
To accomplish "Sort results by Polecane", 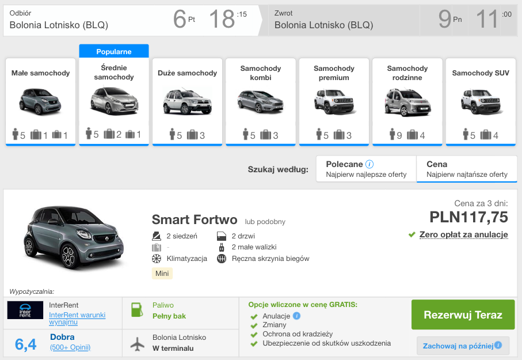I will pyautogui.click(x=366, y=169).
